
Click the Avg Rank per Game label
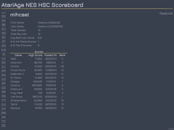coord(23,38)
